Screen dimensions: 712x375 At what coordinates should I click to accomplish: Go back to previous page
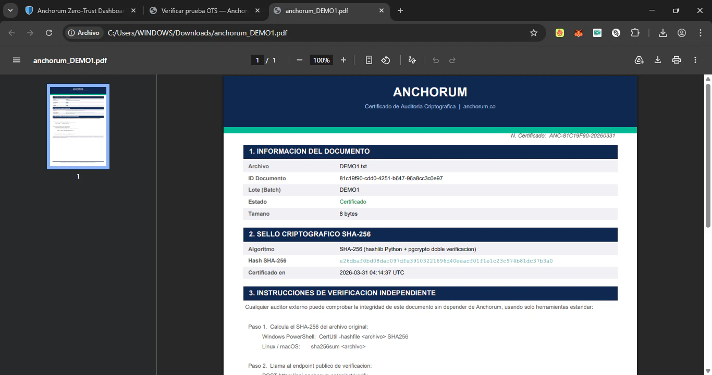click(11, 33)
